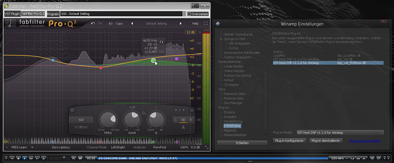Screen dimensions: 394x163
Task: Set band to stereo linked channels
Action: 183,120
